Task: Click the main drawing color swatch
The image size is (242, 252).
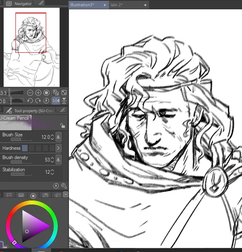Action: coord(1,244)
